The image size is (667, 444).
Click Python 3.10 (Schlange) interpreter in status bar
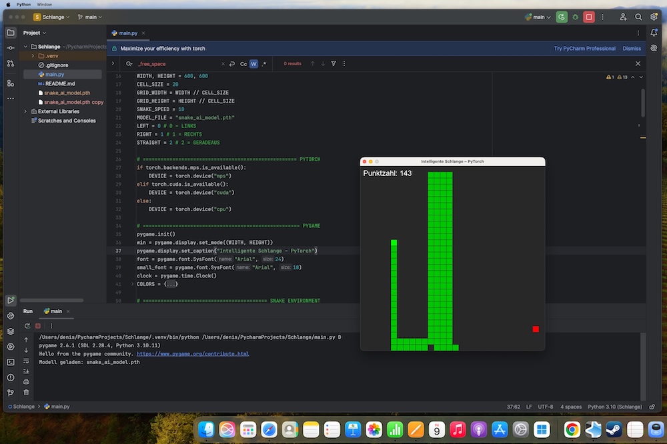[x=615, y=407]
